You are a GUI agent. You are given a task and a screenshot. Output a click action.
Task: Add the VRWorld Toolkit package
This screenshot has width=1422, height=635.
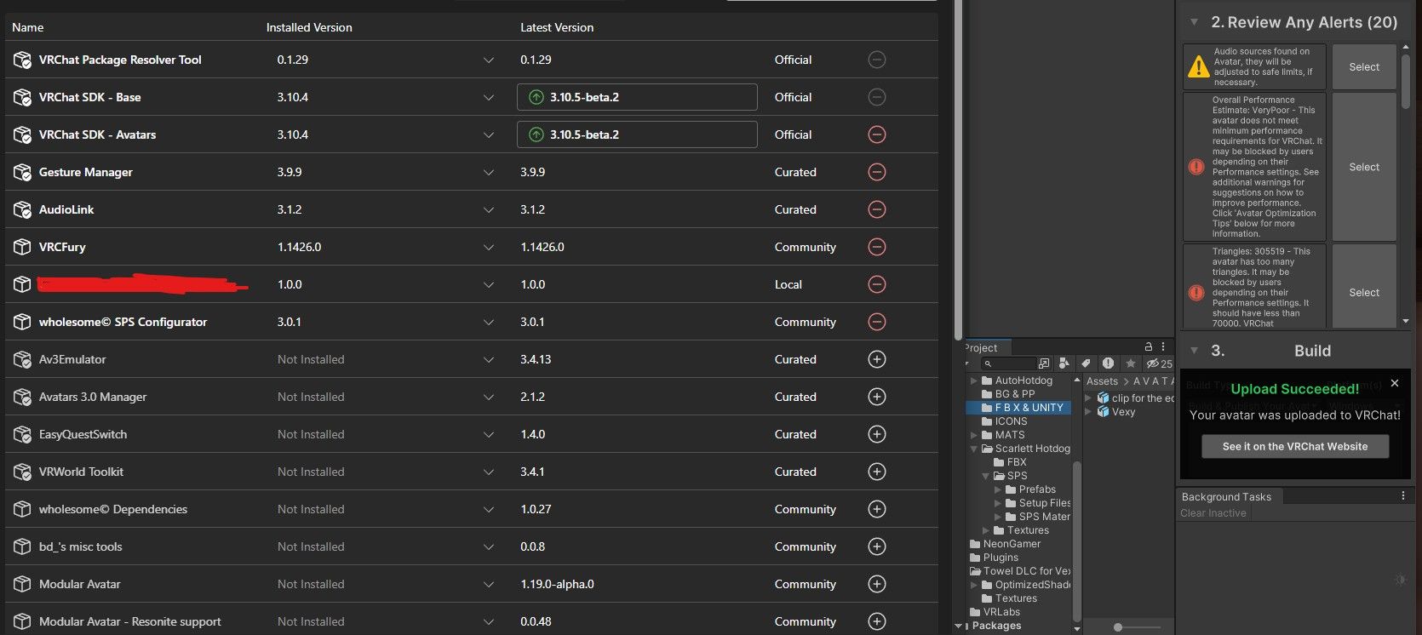click(877, 472)
